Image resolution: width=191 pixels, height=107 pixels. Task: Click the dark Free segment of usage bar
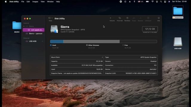click(x=138, y=42)
